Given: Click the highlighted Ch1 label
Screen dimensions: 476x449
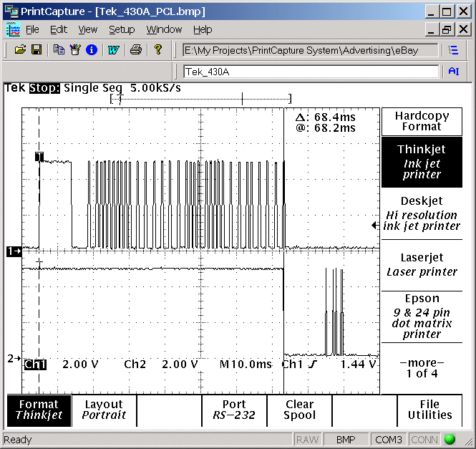Looking at the screenshot, I should pos(35,364).
